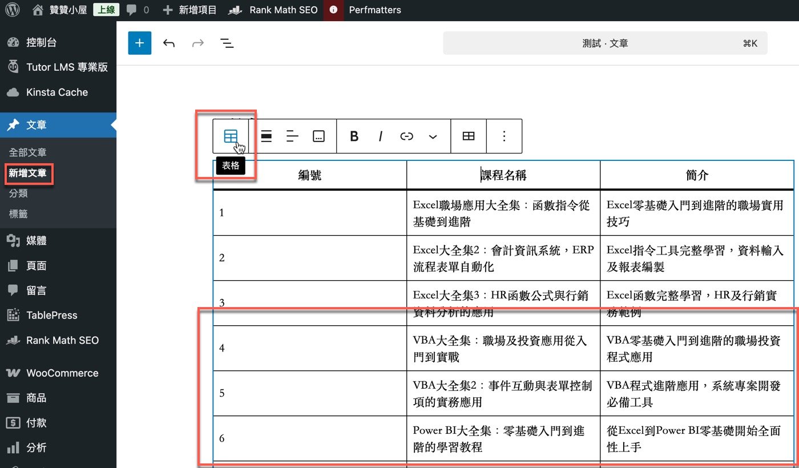The width and height of the screenshot is (799, 468).
Task: Click cell Excel大全集2：會計資訊系統
Action: tap(503, 258)
